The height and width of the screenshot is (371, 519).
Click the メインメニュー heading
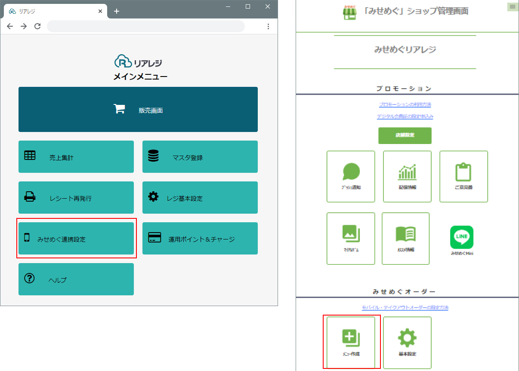click(140, 77)
